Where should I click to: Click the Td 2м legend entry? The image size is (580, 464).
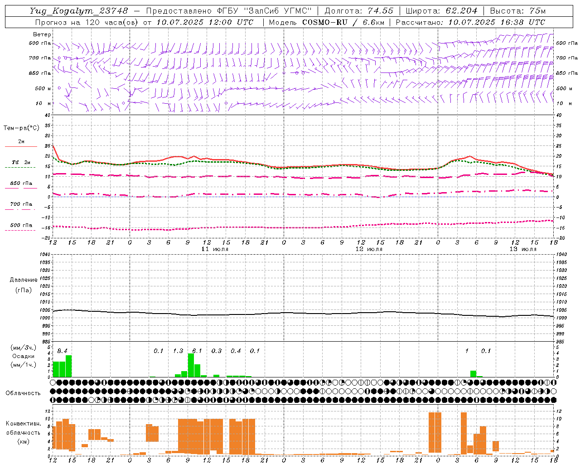[x=21, y=162]
